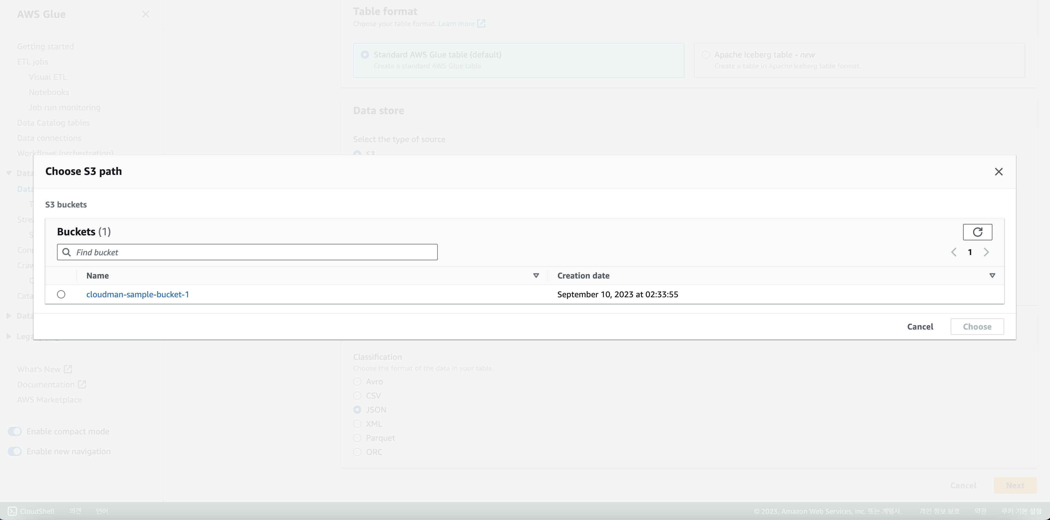The height and width of the screenshot is (520, 1050).
Task: Select Apache Iceberg table format option
Action: 706,55
